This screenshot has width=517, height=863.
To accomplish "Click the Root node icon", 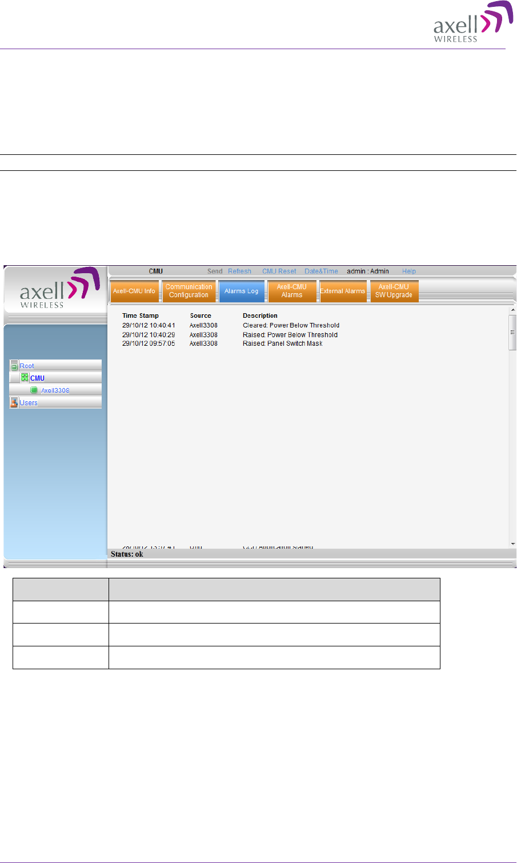I will (x=14, y=366).
